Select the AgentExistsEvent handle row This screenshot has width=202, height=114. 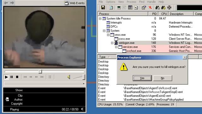[150, 96]
